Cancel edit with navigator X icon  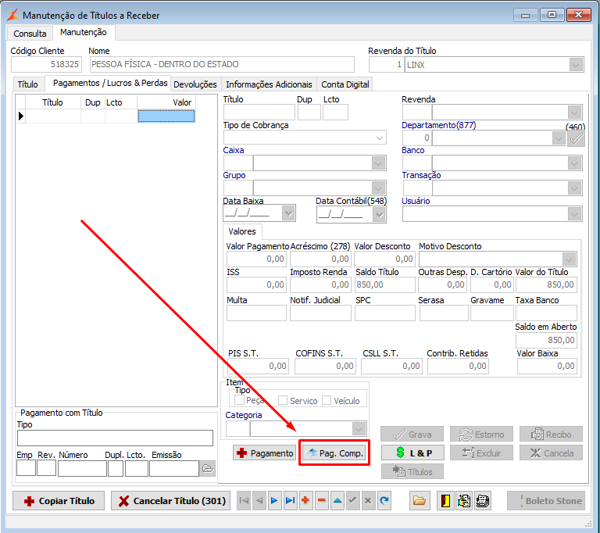[x=368, y=500]
